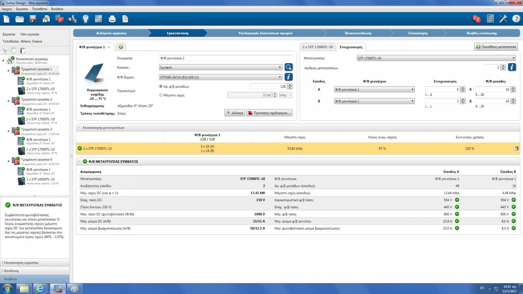Select the 'Αρ. φ/β μονάδων' radio button
This screenshot has width=523, height=294.
tap(161, 86)
